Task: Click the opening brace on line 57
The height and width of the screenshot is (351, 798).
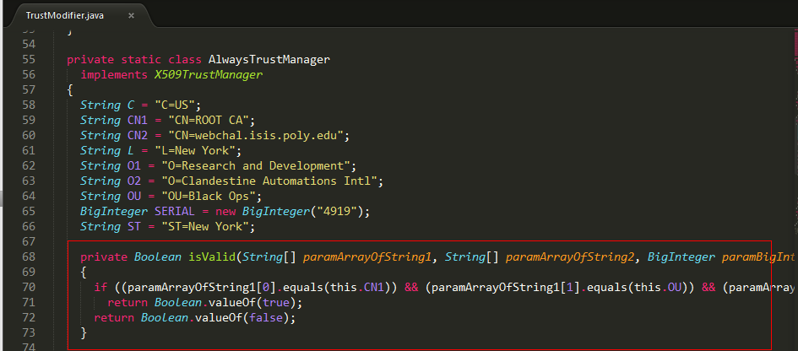Action: pyautogui.click(x=70, y=90)
